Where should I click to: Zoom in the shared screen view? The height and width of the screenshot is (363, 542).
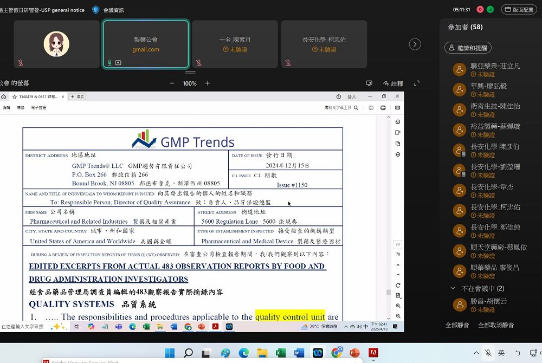coord(208,83)
